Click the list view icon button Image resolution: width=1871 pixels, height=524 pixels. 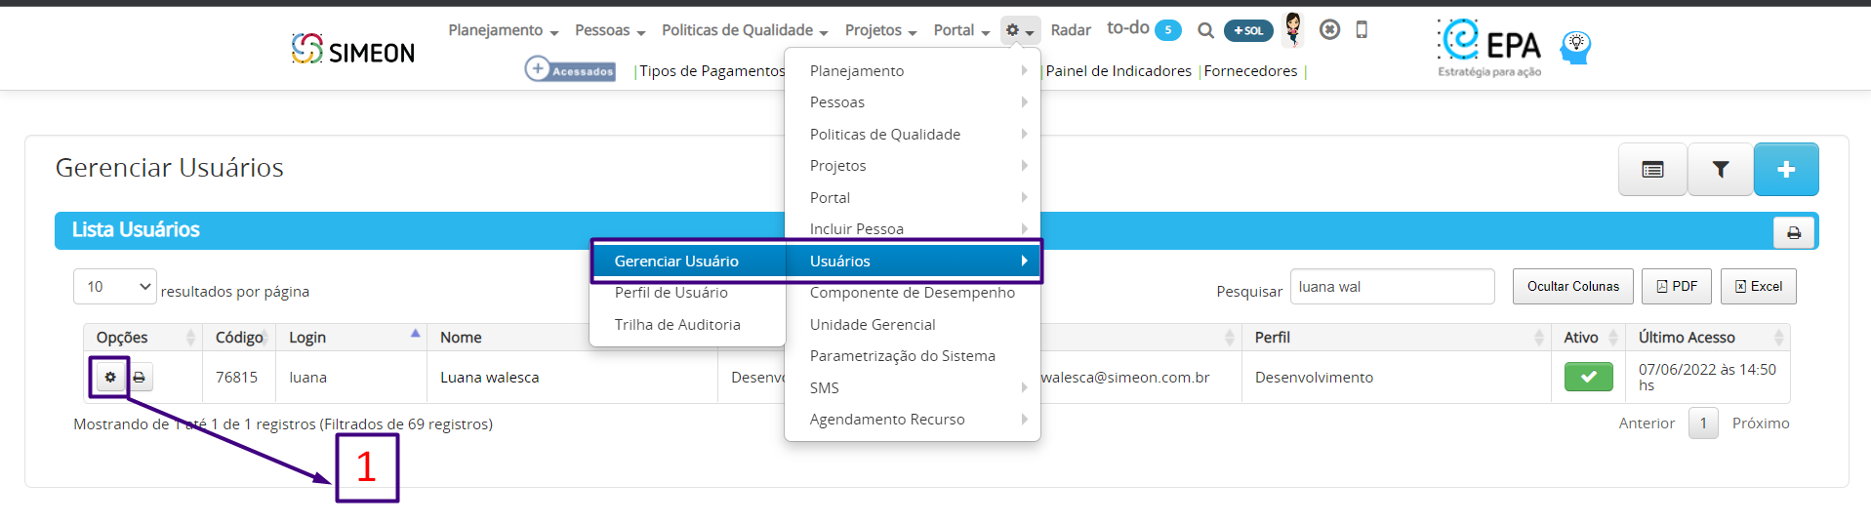1652,170
